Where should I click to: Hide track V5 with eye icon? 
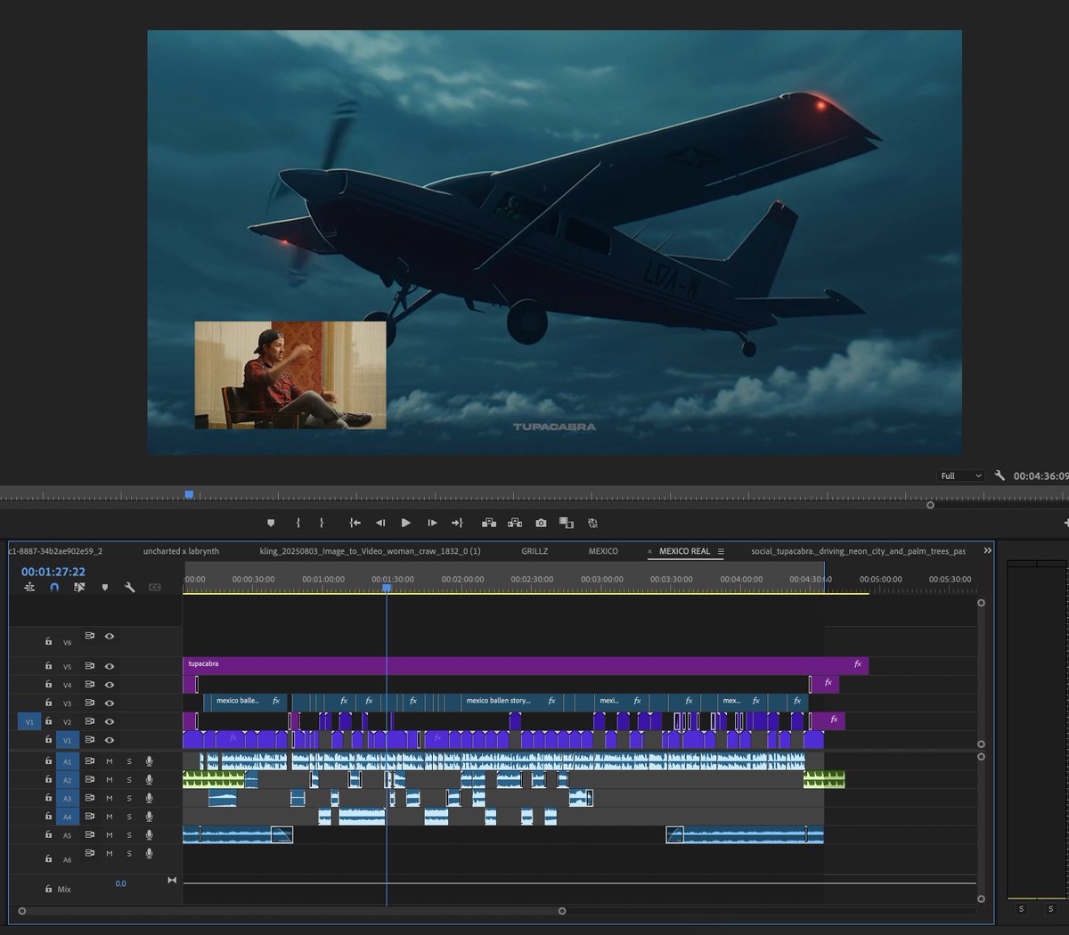pos(110,666)
